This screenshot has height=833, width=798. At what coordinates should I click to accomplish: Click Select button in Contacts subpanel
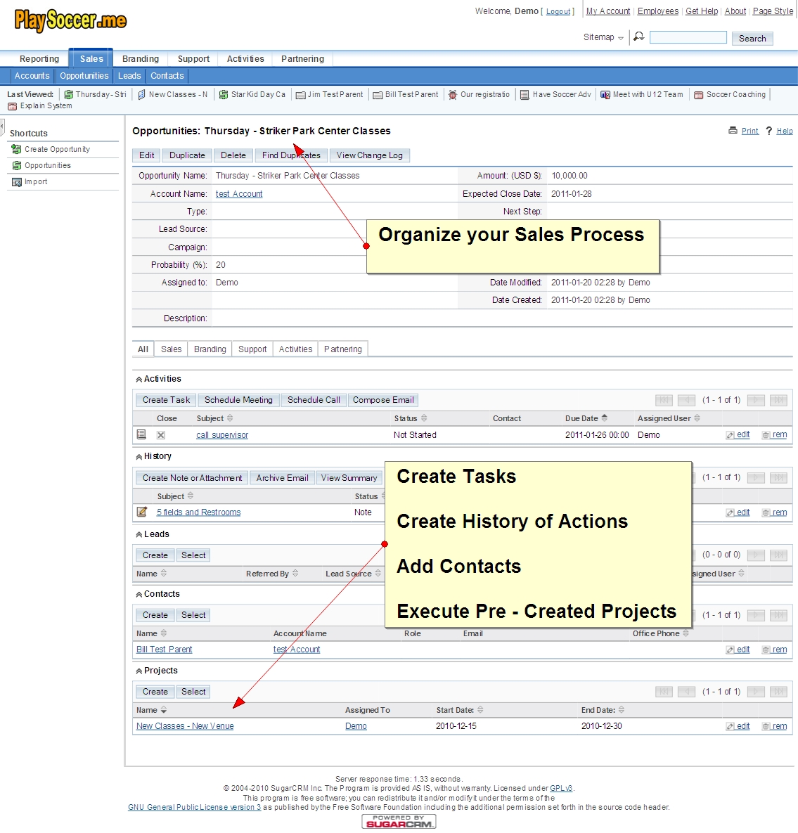193,615
